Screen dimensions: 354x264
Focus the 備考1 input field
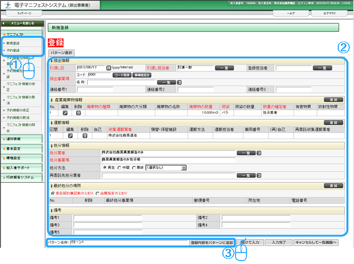coord(108,218)
